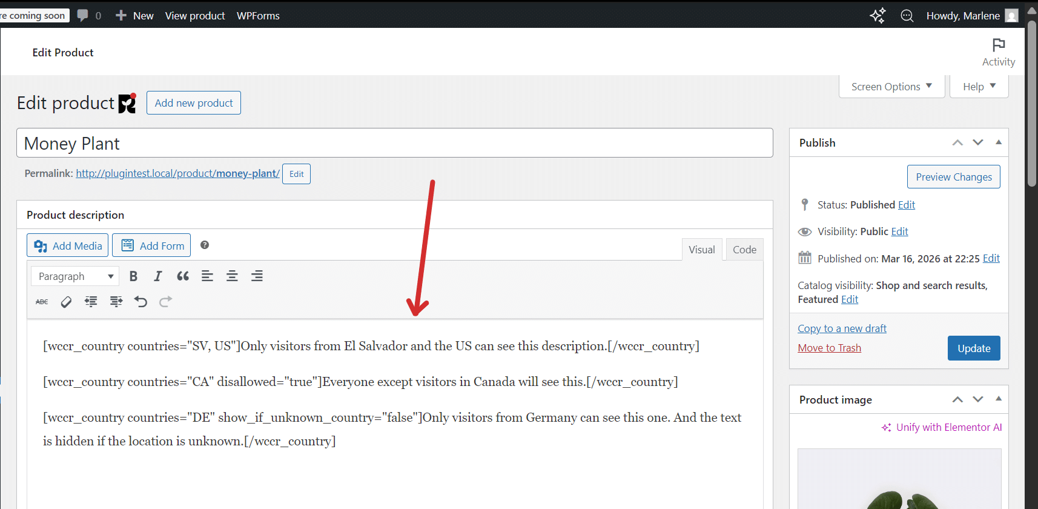Click the strikethrough ABC icon
Viewport: 1038px width, 509px height.
point(42,302)
